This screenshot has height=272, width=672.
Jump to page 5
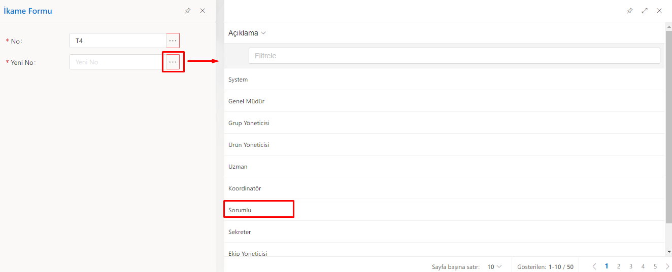tap(655, 266)
